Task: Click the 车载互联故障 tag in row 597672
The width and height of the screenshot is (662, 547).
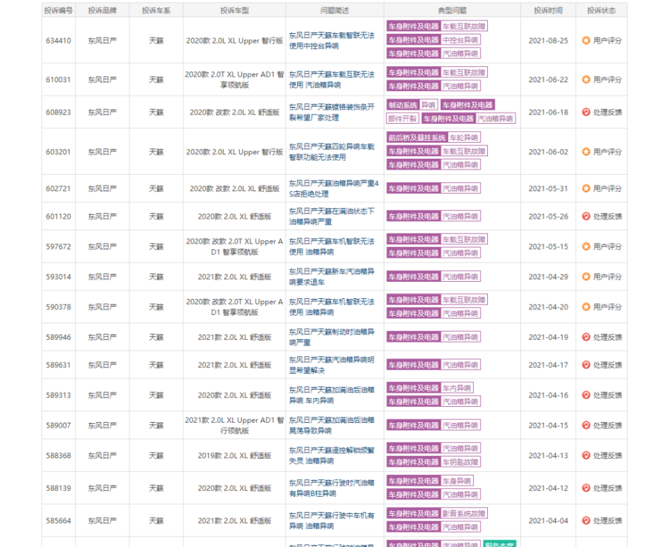Action: coord(464,239)
